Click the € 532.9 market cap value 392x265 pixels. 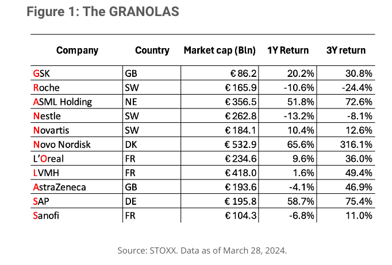coord(240,145)
